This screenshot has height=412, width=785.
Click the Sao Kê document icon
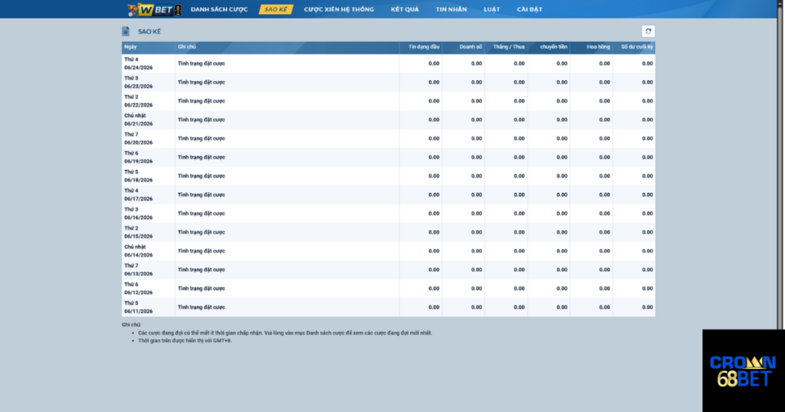click(126, 31)
